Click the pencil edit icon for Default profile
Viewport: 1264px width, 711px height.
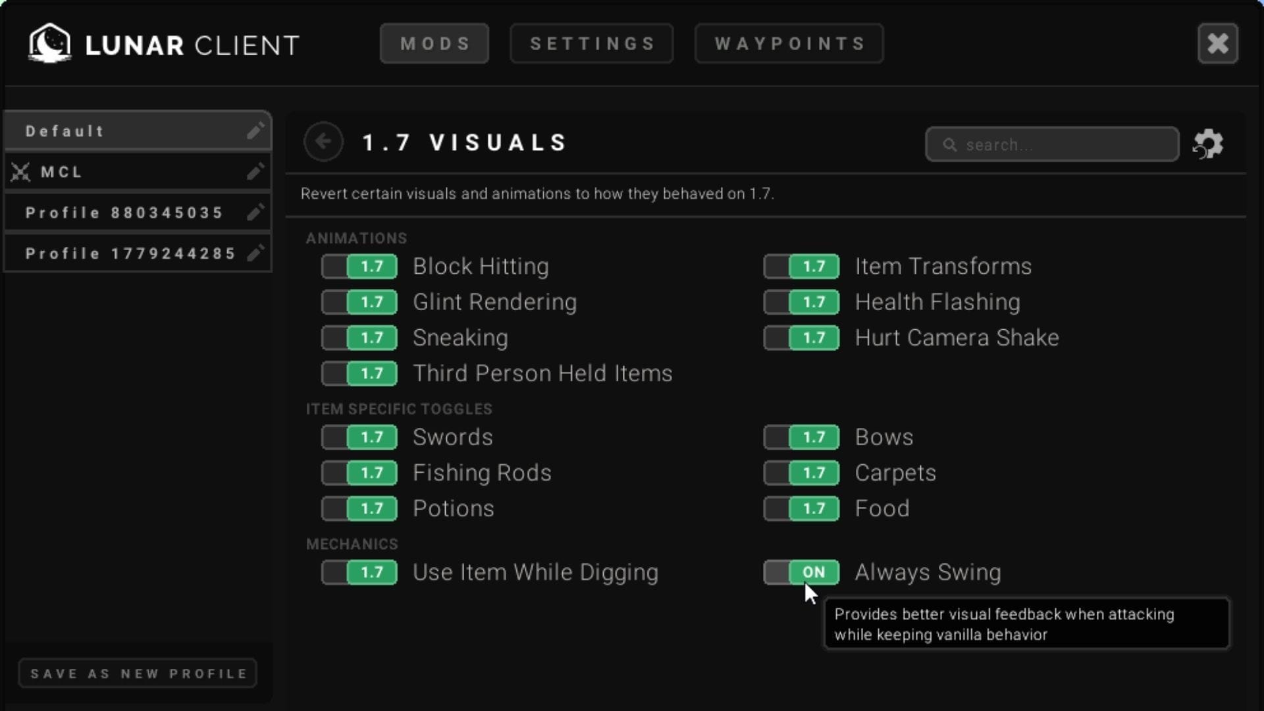tap(255, 130)
